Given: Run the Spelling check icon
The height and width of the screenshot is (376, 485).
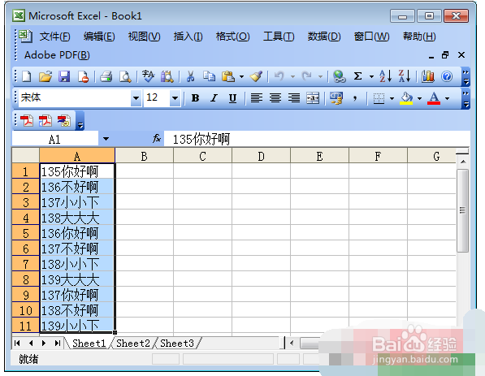Looking at the screenshot, I should 148,76.
